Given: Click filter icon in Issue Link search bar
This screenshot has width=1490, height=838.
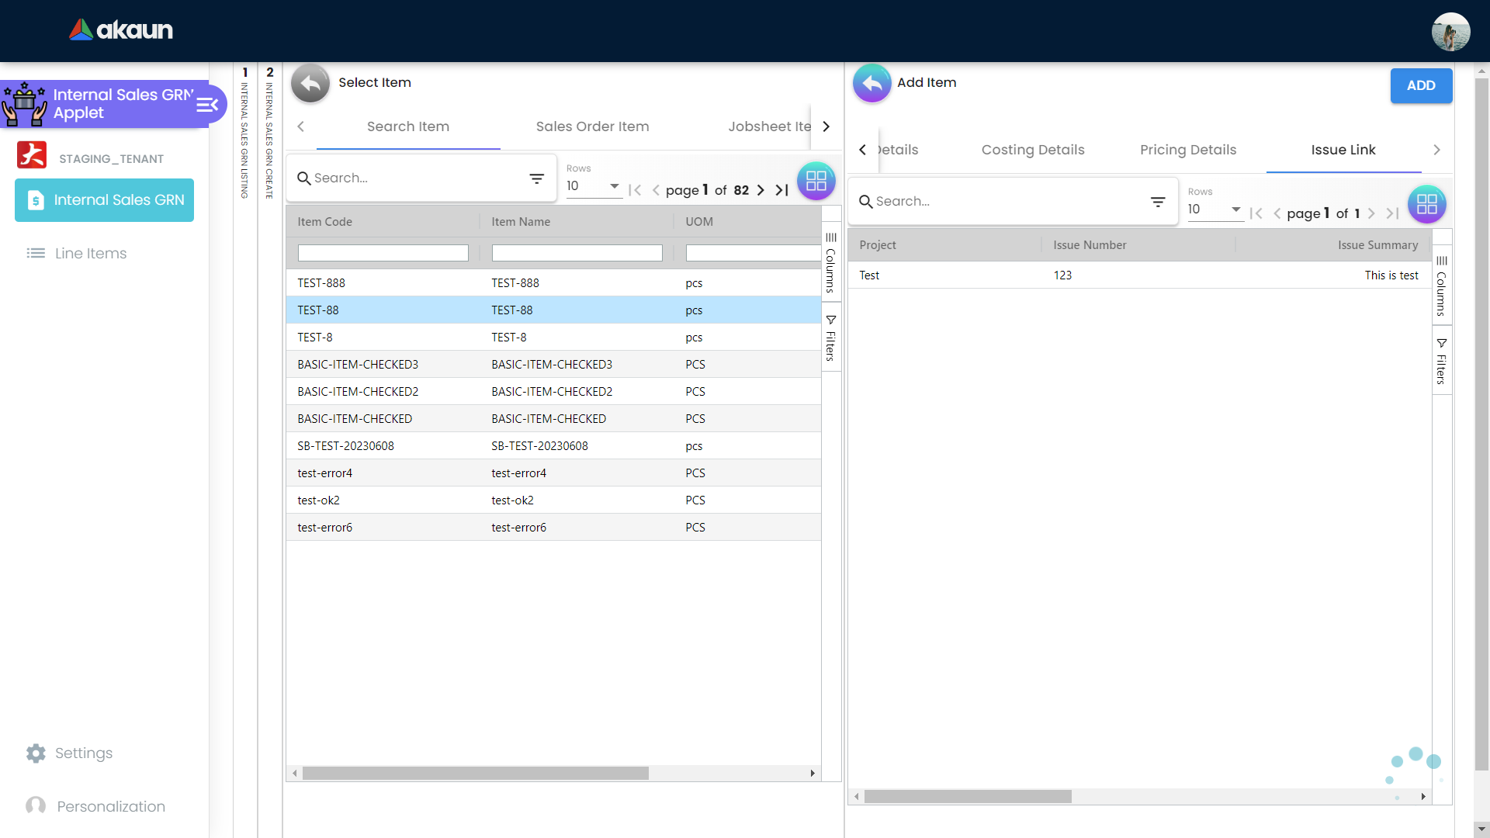Looking at the screenshot, I should 1158,202.
